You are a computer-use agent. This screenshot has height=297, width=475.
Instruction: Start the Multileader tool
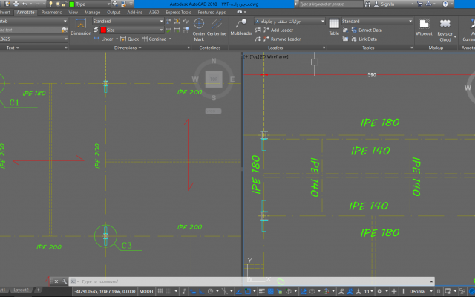(x=241, y=27)
